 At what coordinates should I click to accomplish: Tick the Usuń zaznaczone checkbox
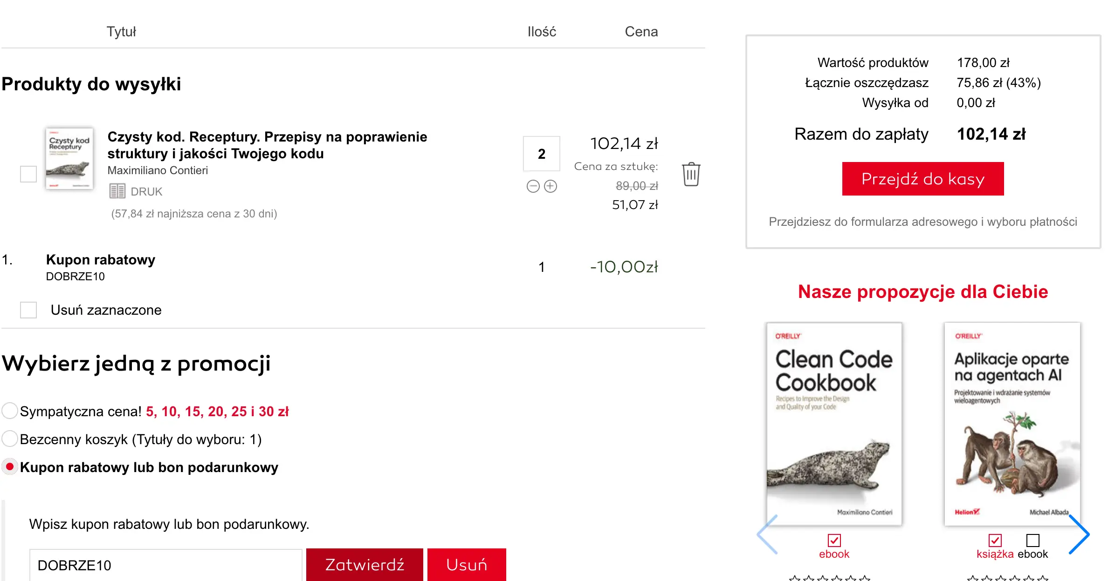[28, 310]
